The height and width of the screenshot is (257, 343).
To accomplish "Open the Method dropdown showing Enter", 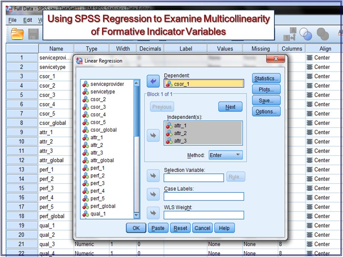I will point(225,155).
